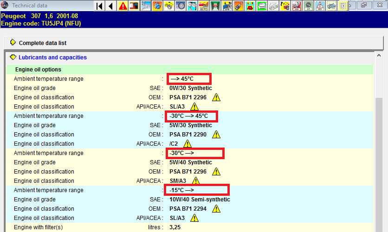Select the 5W/30 Synthetic oil grade
Image resolution: width=388 pixels, height=232 pixels.
(191, 125)
